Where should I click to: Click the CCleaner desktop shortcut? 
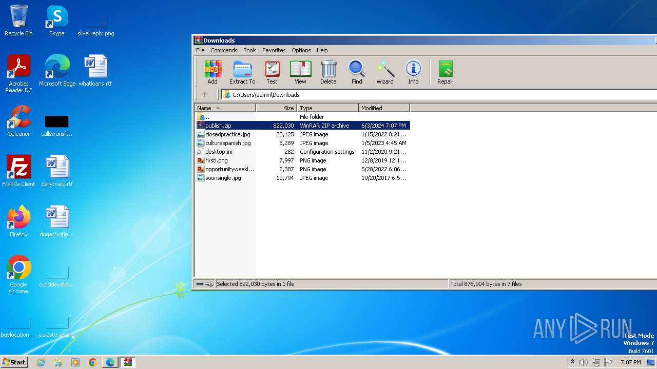(x=18, y=121)
